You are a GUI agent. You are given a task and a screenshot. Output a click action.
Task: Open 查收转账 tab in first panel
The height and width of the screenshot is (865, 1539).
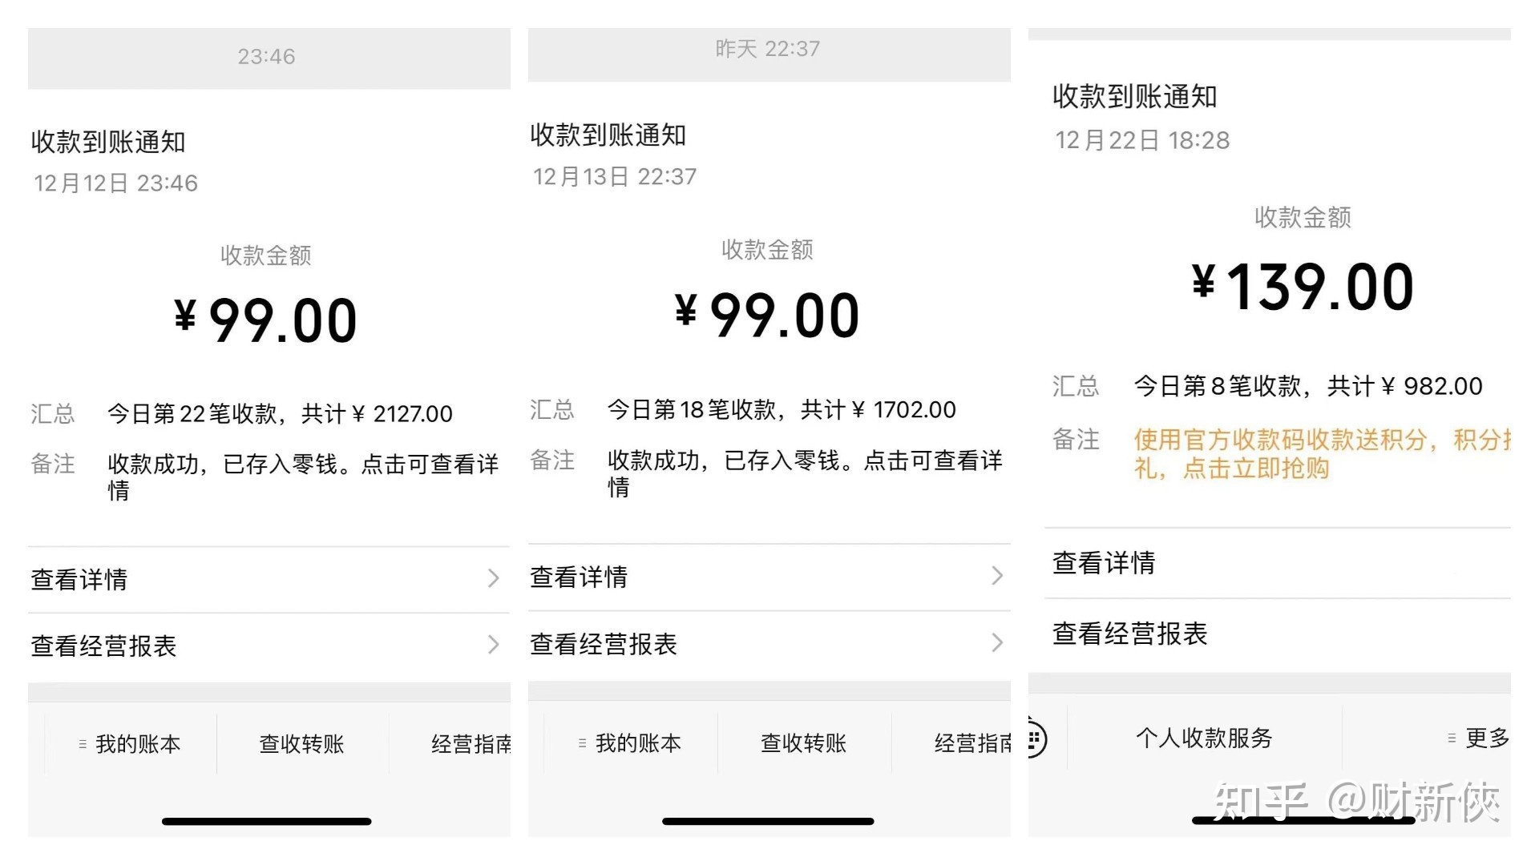pyautogui.click(x=302, y=744)
